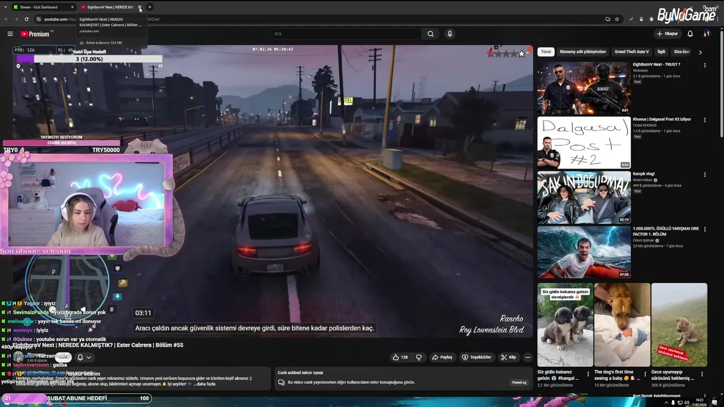724x407 pixels.
Task: Open options for EightbornV Next - TRUST ? video
Action: tap(705, 65)
